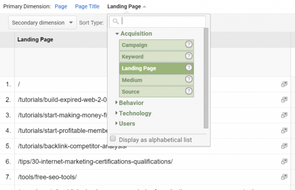Viewport: 295px width, 190px height.
Task: Click the help icon next to Campaign
Action: click(189, 45)
